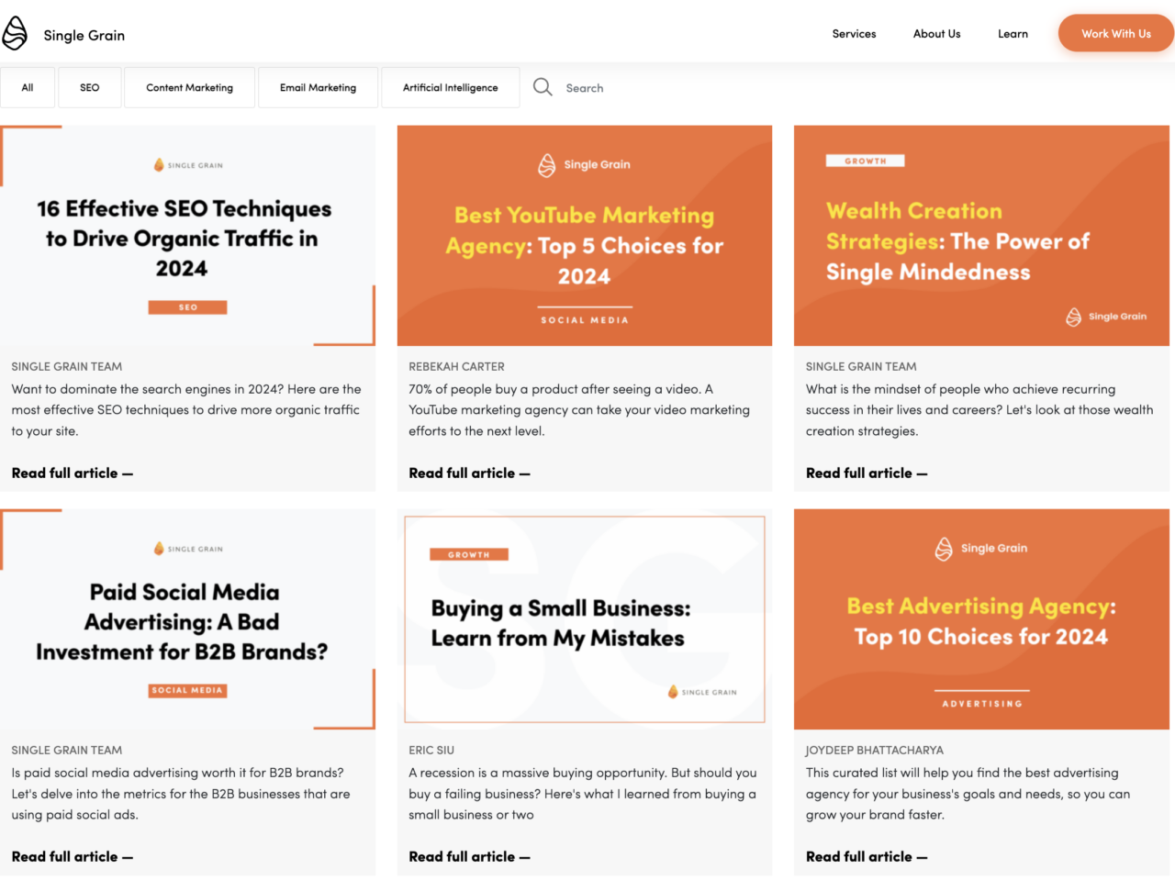
Task: Click the search magnifier icon
Action: click(x=543, y=87)
